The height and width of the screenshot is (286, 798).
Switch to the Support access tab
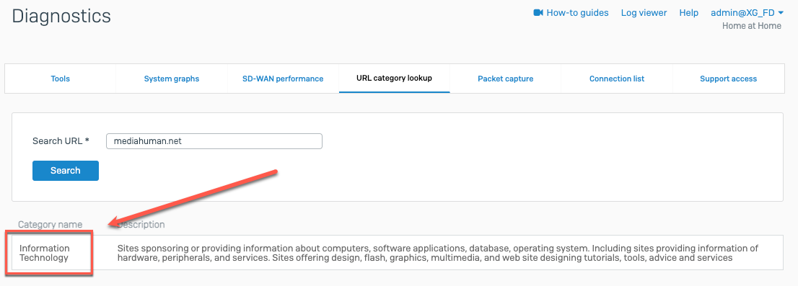[728, 79]
